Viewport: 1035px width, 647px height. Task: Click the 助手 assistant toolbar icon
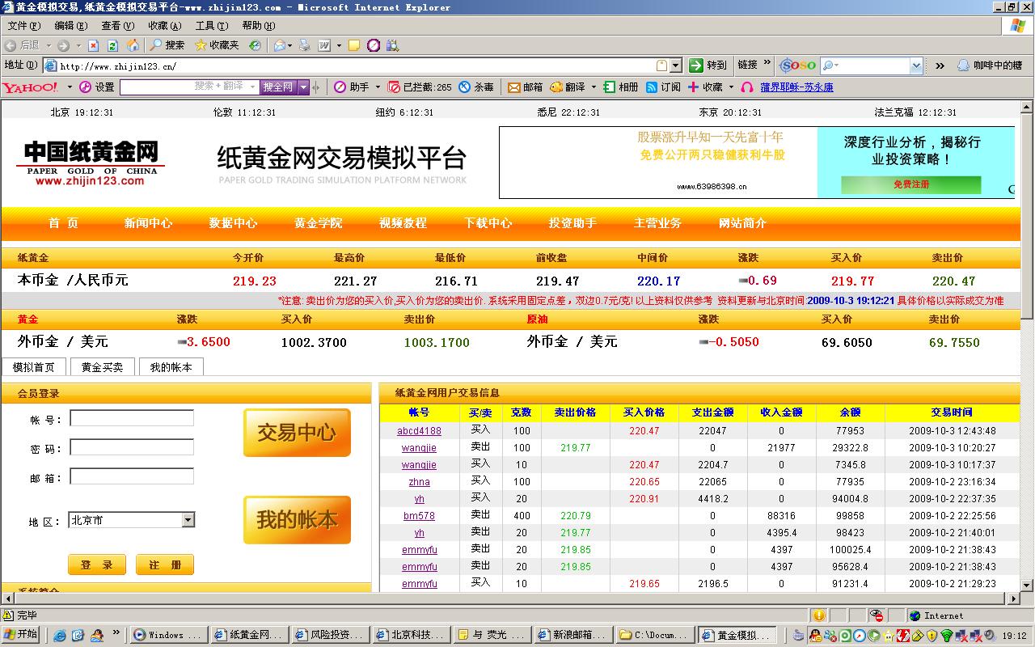[x=351, y=87]
